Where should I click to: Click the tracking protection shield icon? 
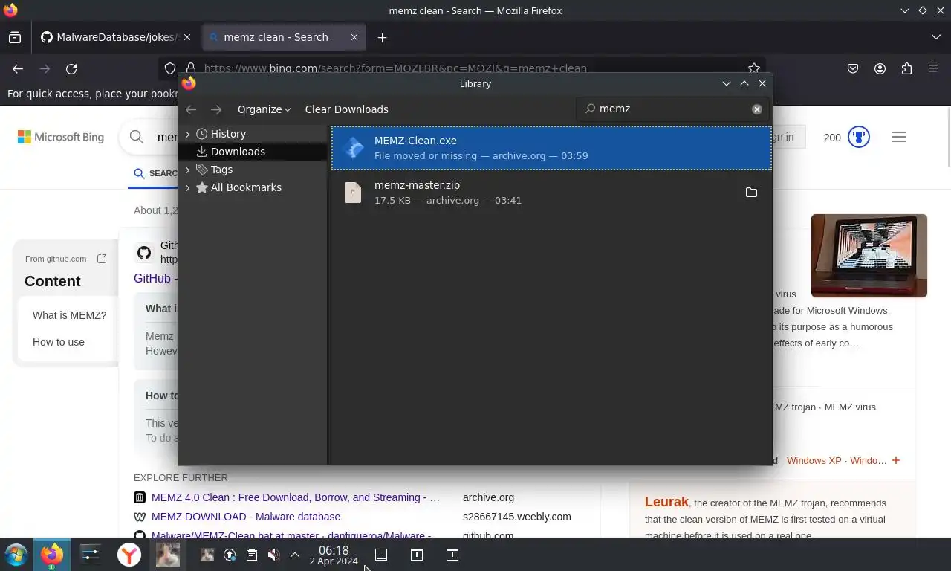click(170, 68)
